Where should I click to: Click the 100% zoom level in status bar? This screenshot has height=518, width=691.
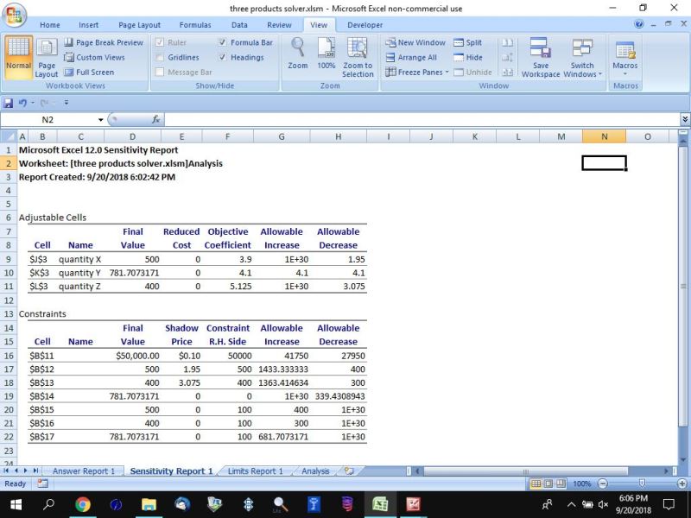pyautogui.click(x=581, y=483)
